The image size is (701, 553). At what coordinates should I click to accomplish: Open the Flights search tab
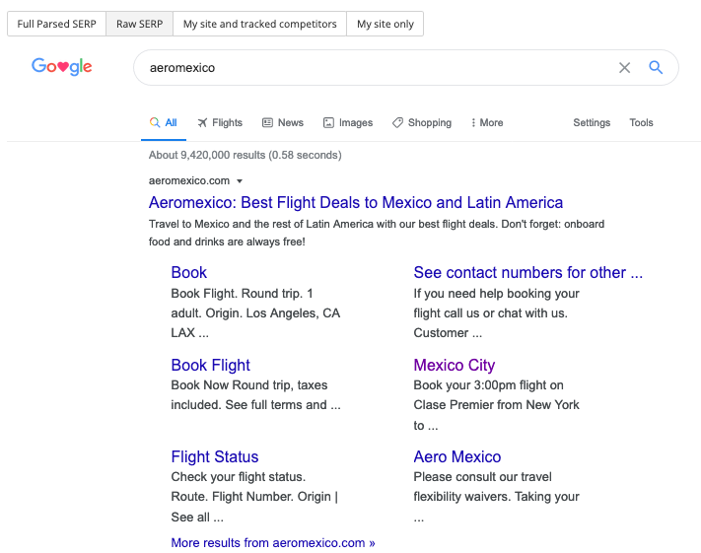[219, 123]
